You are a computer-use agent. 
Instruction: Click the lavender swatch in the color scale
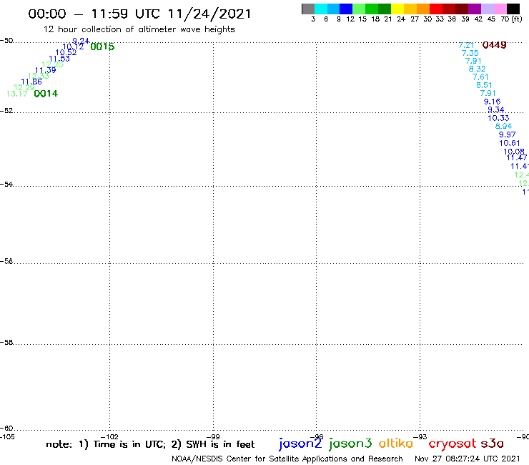(487, 9)
